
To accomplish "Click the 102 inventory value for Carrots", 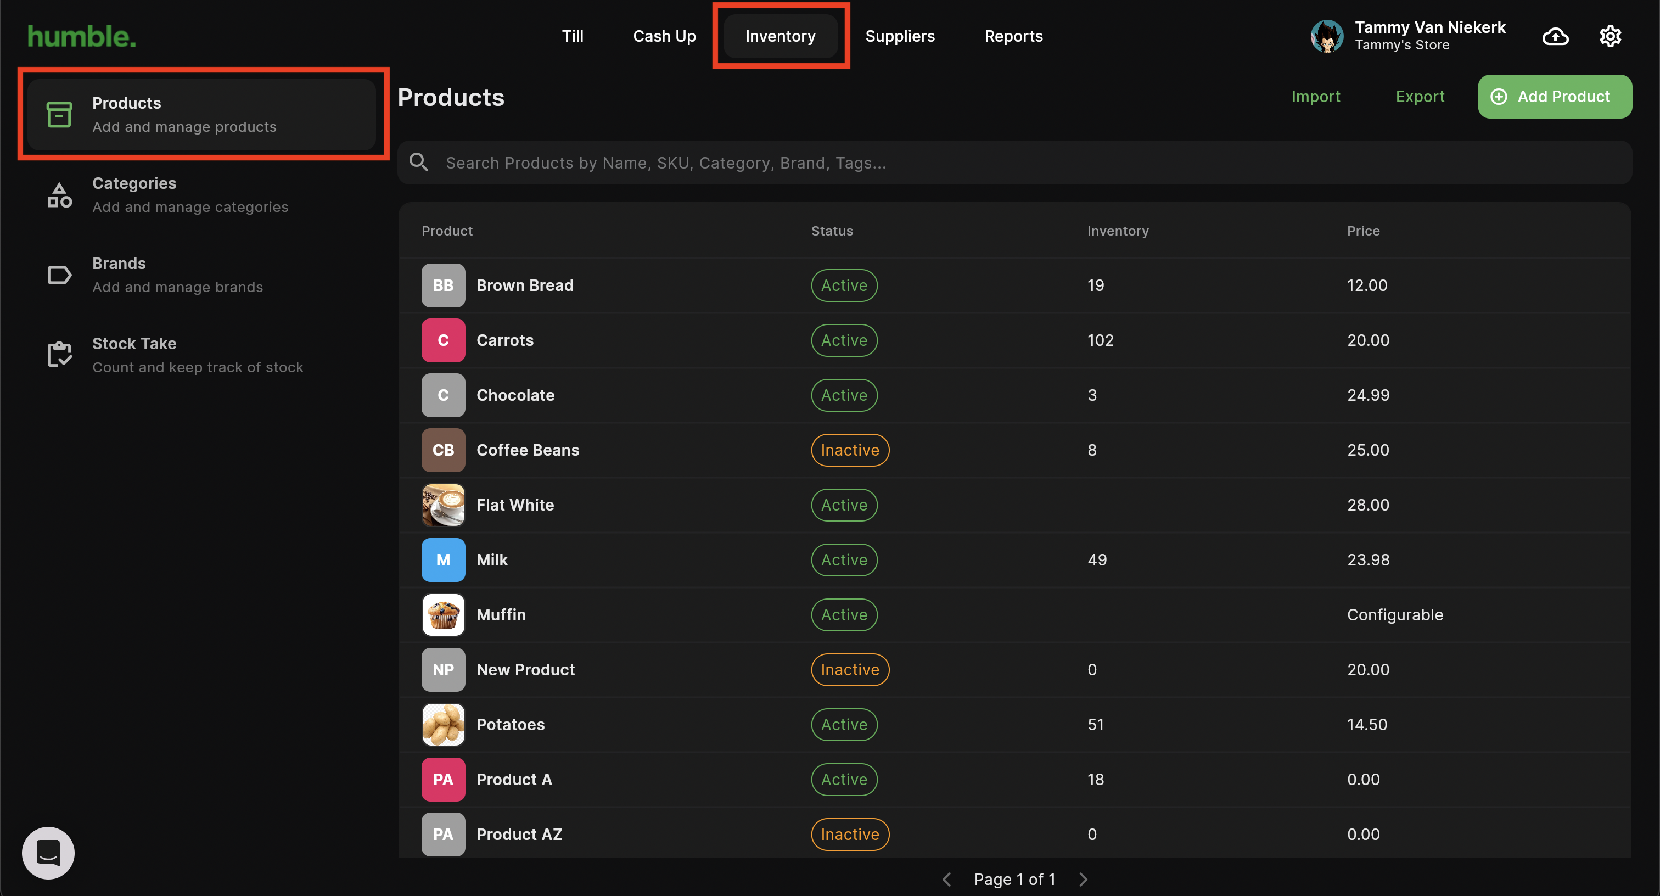I will 1100,340.
